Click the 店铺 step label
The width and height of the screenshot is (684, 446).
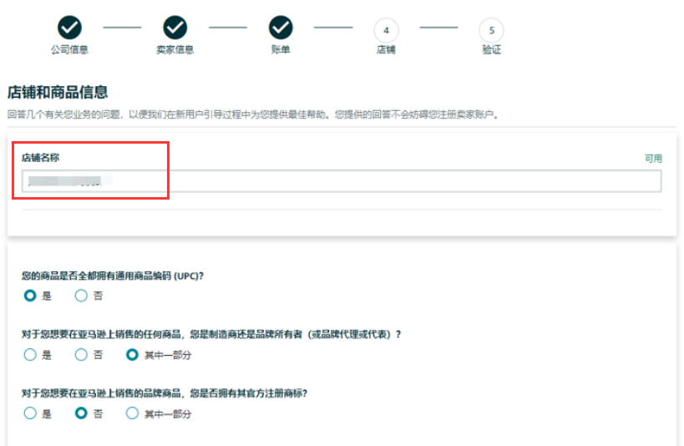(386, 50)
